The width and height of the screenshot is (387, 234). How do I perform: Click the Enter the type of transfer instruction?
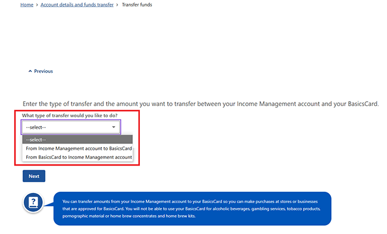click(x=201, y=104)
